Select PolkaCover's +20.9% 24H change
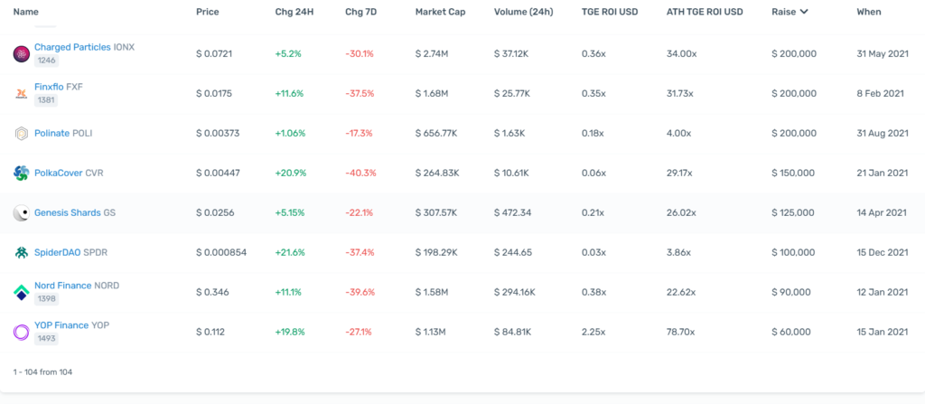The image size is (925, 404). (x=290, y=173)
